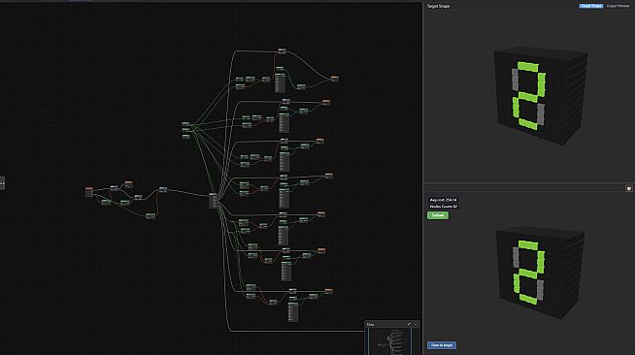Select the Nodes Count 82 text

coord(443,207)
